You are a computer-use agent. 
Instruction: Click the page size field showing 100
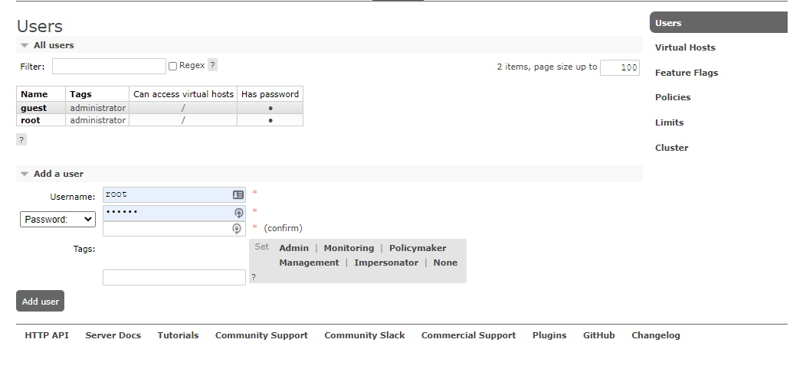(x=620, y=67)
